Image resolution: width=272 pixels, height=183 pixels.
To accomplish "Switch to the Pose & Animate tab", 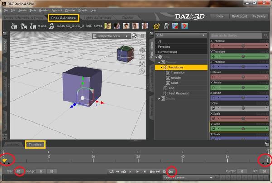I will [63, 18].
